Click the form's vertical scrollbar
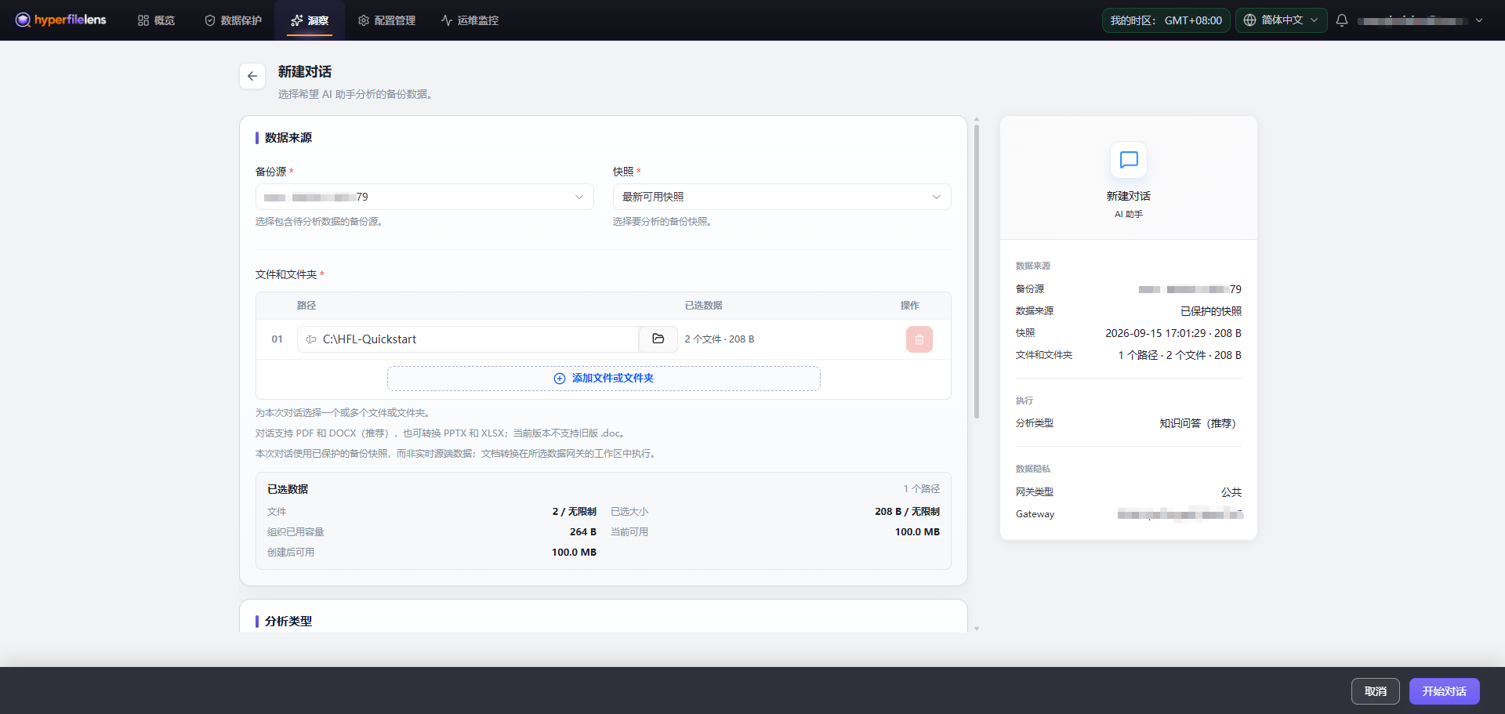This screenshot has height=714, width=1505. [x=977, y=270]
